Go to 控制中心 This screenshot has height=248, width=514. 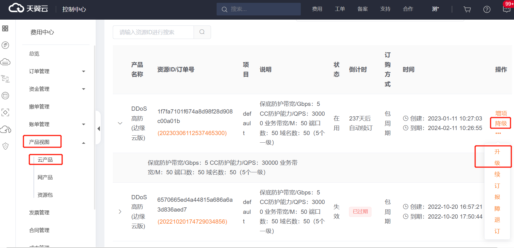(74, 9)
